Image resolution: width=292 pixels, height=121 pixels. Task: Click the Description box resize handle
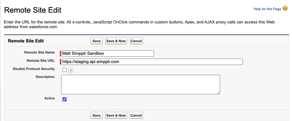coord(218,92)
